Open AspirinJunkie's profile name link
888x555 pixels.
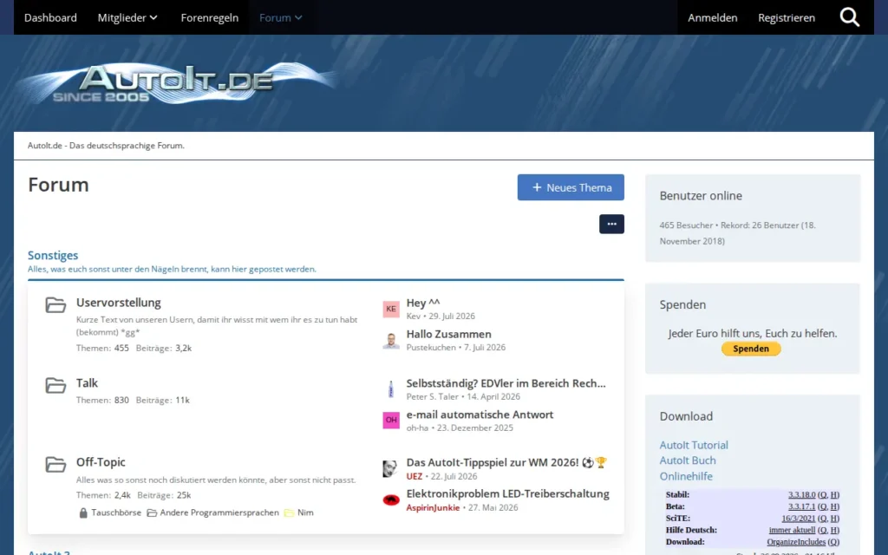(x=433, y=507)
